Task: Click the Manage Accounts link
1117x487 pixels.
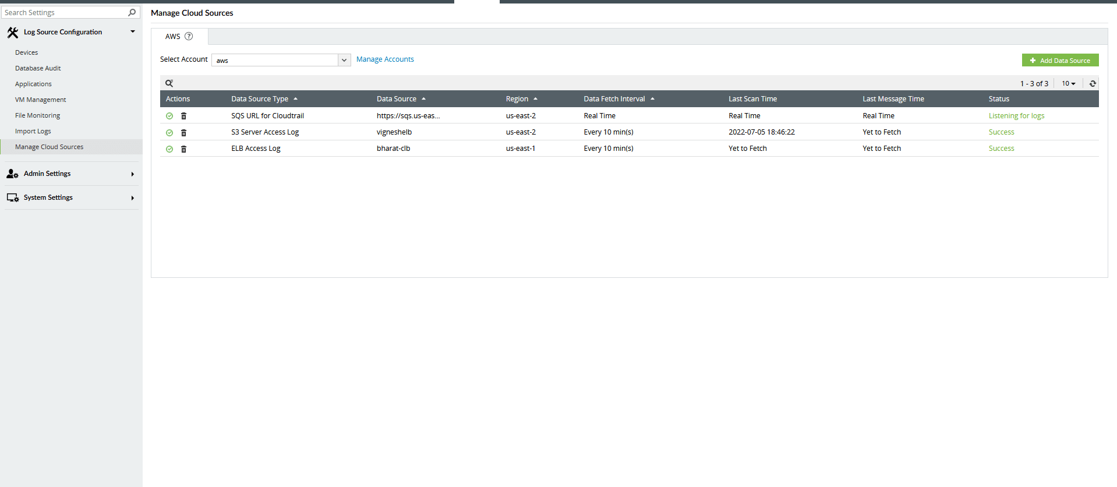Action: pos(385,59)
